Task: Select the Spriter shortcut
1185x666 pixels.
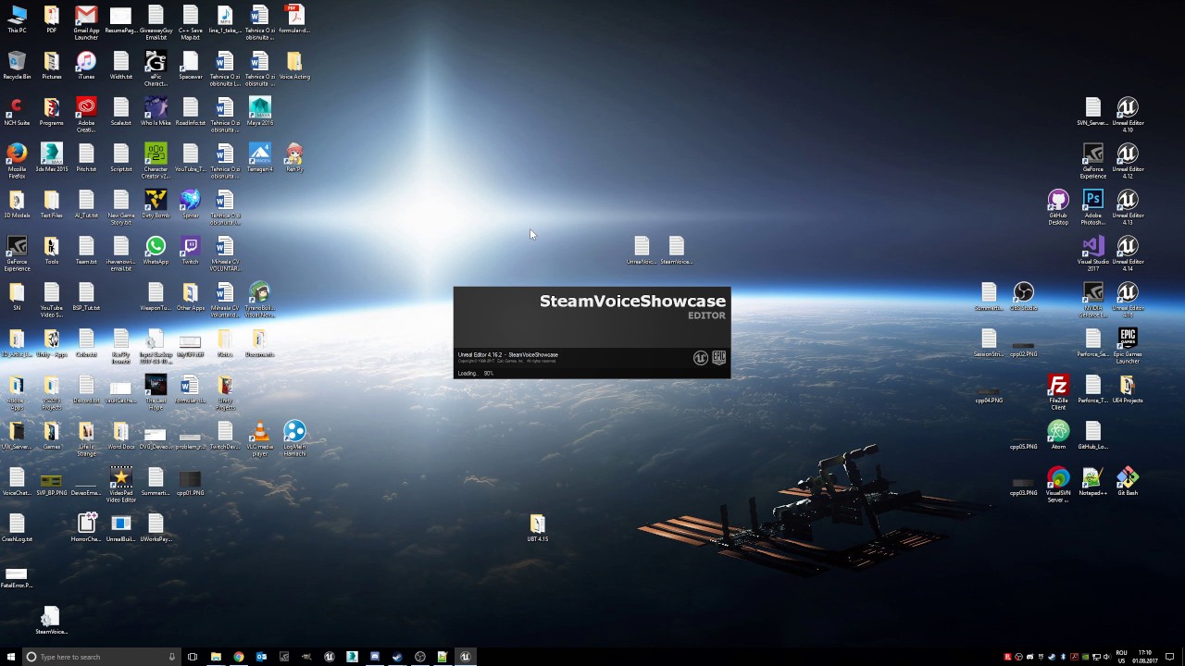Action: (x=191, y=204)
